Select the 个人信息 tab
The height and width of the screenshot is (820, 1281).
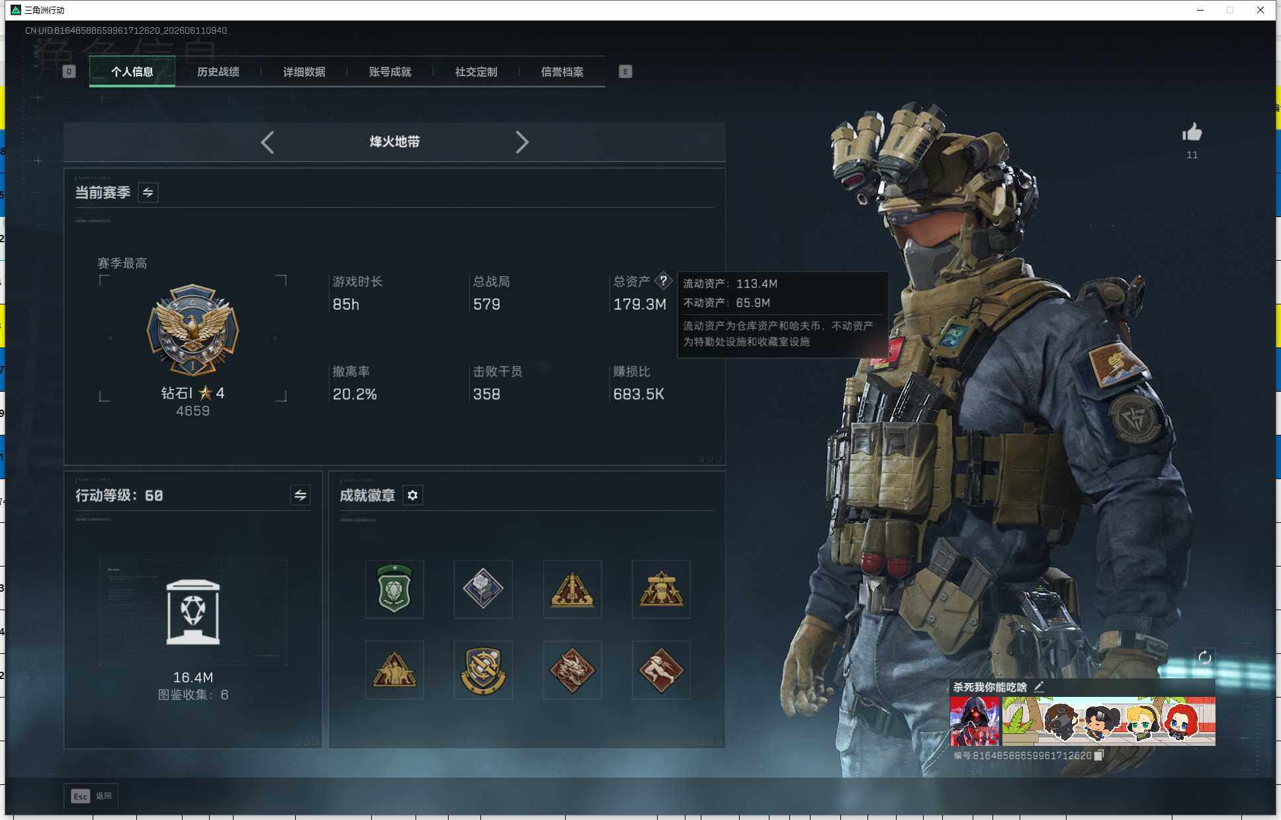pos(132,71)
